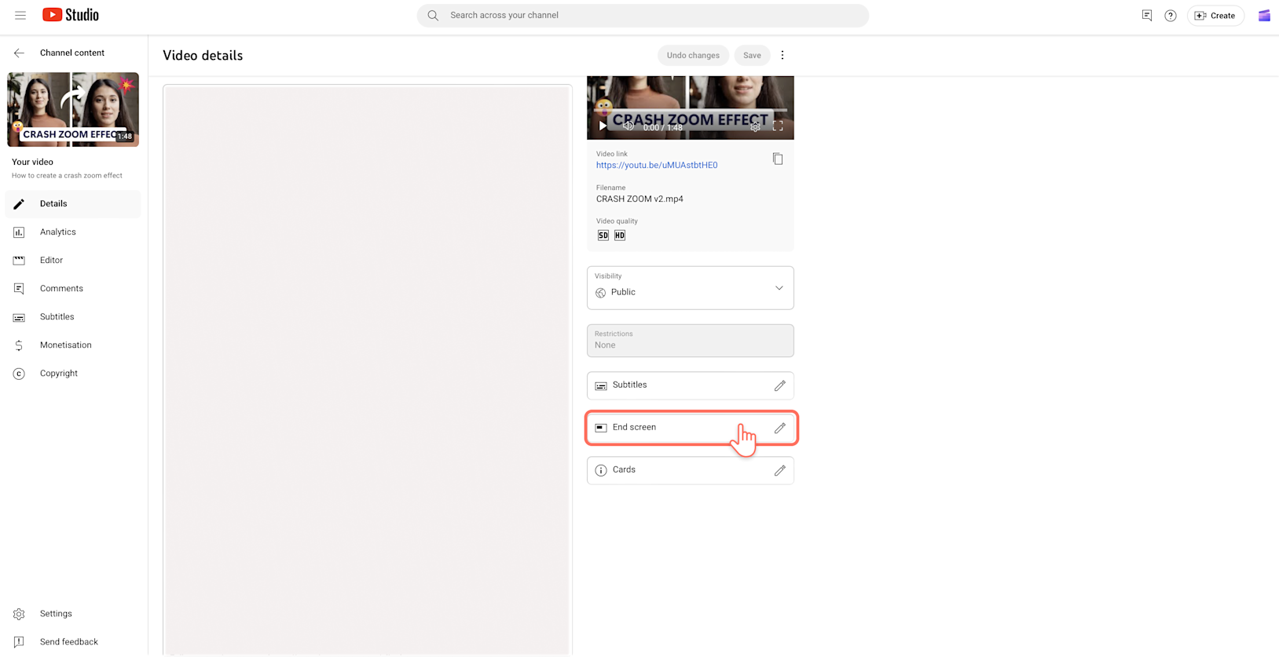Click the filename CRASH ZOOM v2.mp4
This screenshot has height=657, width=1279.
click(639, 199)
